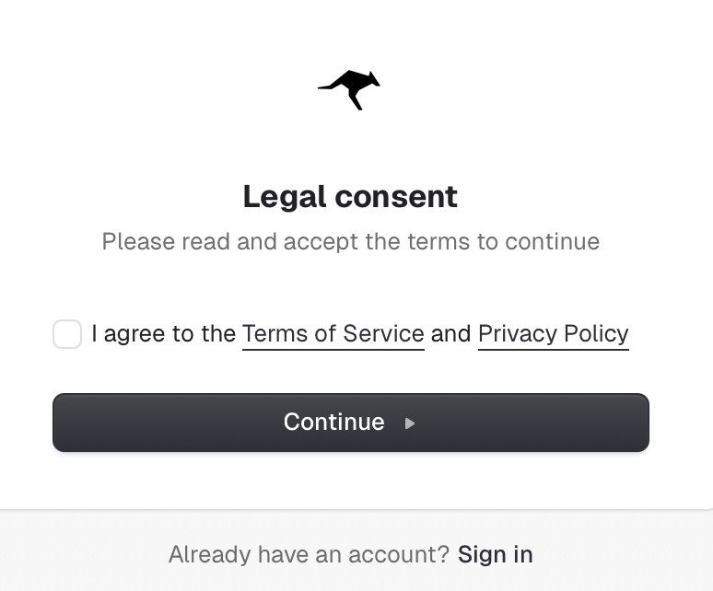Click the arrow icon inside Continue
The image size is (713, 591).
(410, 423)
